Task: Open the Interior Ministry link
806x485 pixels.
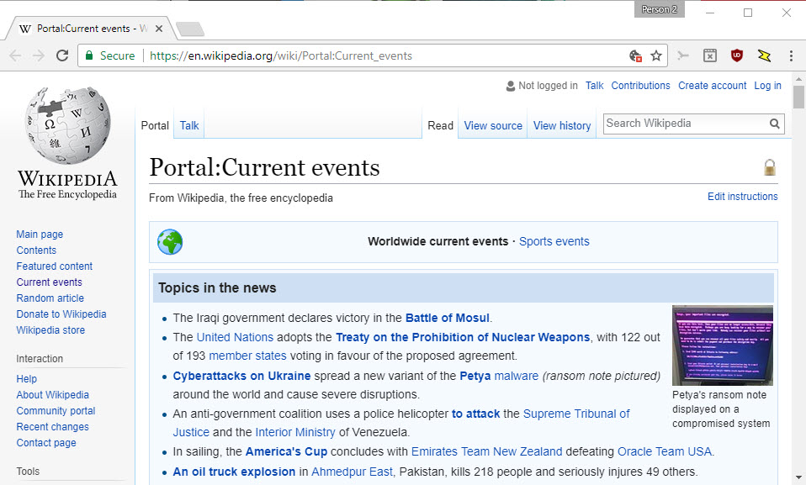Action: 295,432
